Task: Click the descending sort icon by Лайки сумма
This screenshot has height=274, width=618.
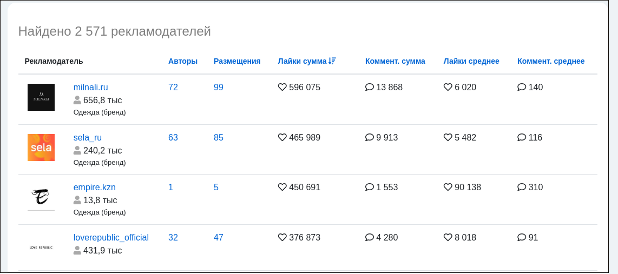Action: [x=332, y=61]
